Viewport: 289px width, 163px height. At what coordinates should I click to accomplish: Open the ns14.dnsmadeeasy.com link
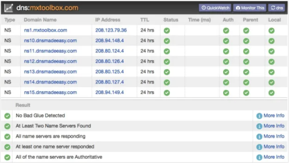coord(50,82)
